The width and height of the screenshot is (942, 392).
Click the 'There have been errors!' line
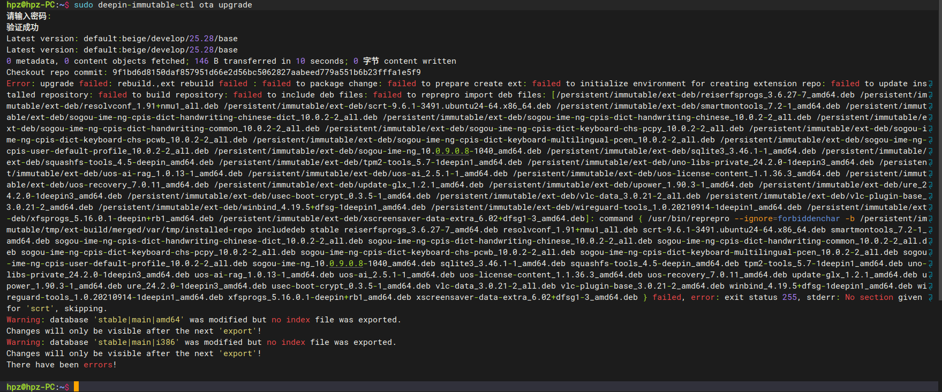point(62,365)
